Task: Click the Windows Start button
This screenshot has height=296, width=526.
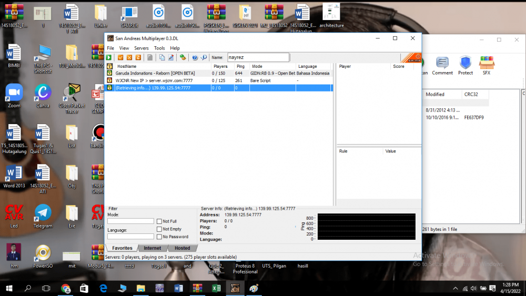Action: [9, 288]
